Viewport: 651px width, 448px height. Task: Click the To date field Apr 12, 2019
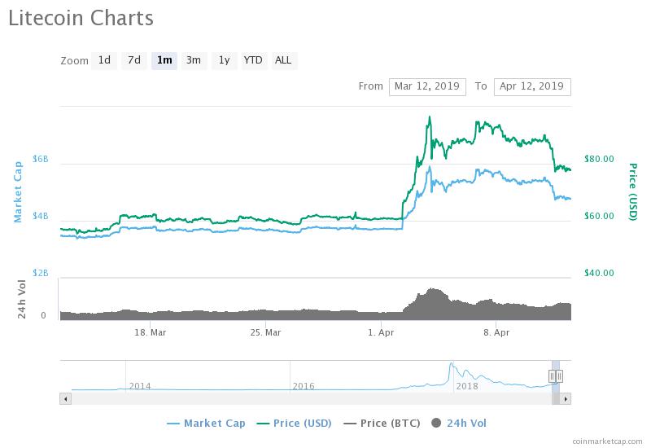pos(532,86)
